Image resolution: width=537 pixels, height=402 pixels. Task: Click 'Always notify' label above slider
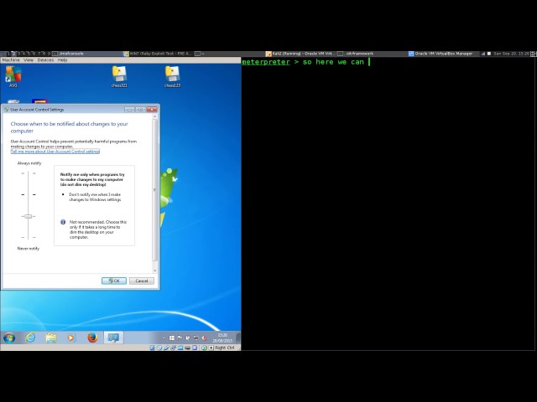[29, 163]
